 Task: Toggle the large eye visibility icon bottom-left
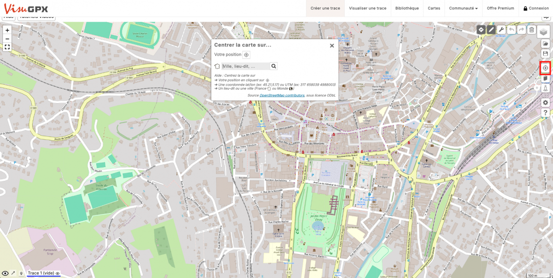pyautogui.click(x=5, y=273)
